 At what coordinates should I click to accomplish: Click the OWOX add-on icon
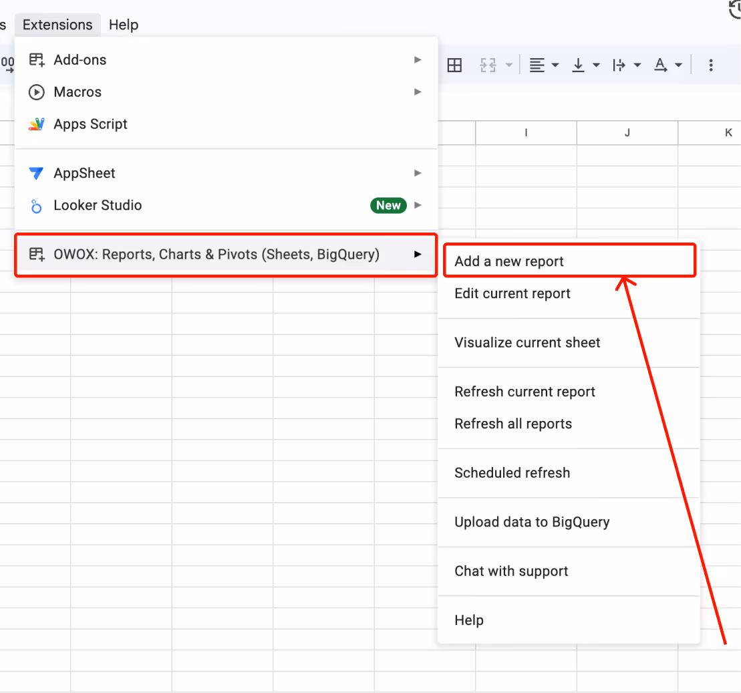pyautogui.click(x=37, y=255)
